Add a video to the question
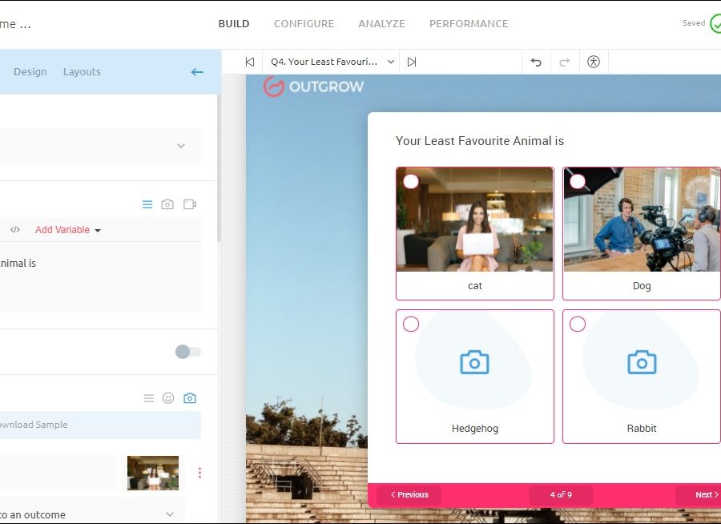This screenshot has width=721, height=524. (190, 204)
